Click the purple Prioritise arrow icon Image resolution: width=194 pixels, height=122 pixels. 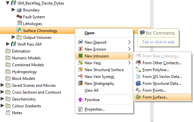coord(80,99)
